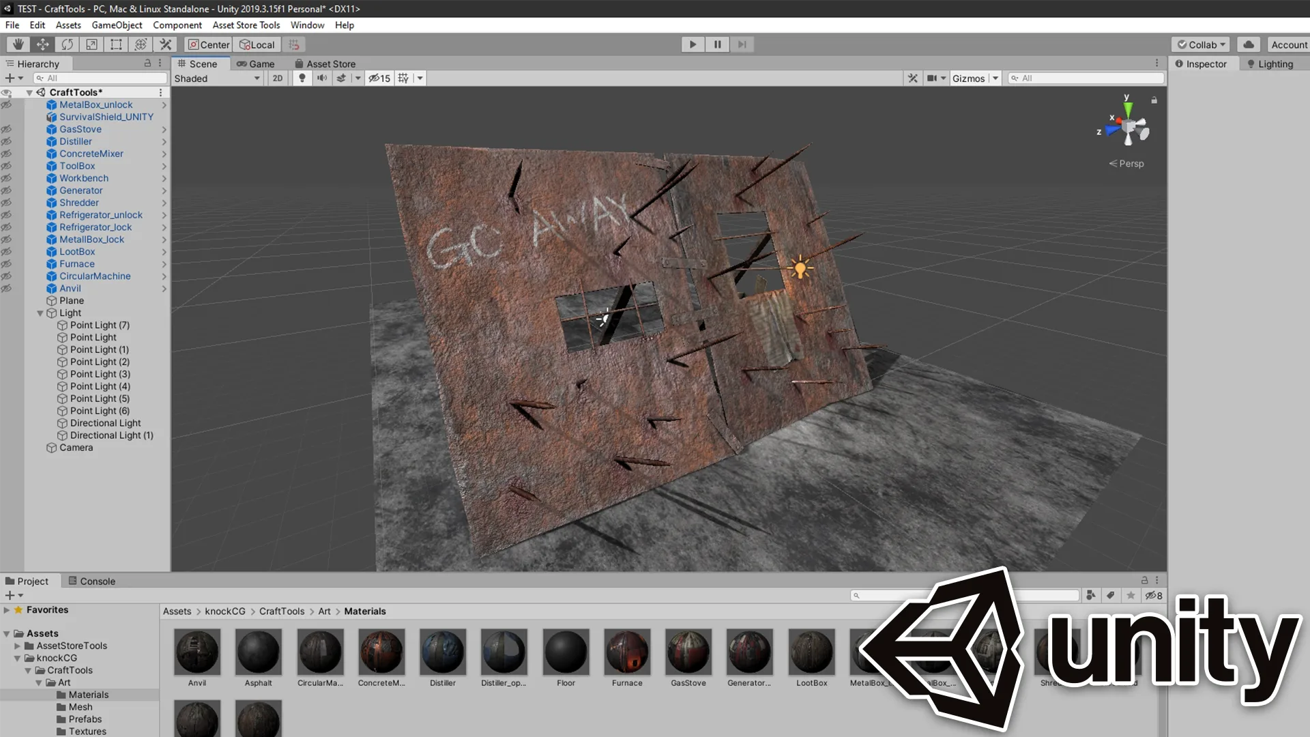This screenshot has width=1310, height=737.
Task: Search by type in Project panel
Action: tap(1091, 595)
